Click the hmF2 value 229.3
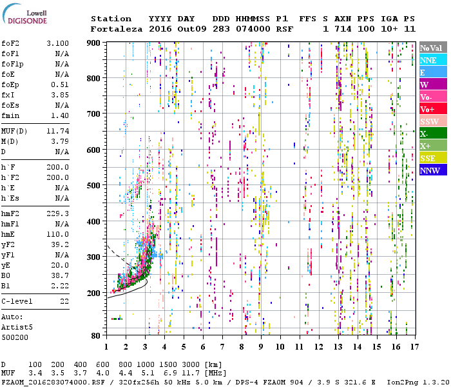The width and height of the screenshot is (451, 387). (x=57, y=213)
